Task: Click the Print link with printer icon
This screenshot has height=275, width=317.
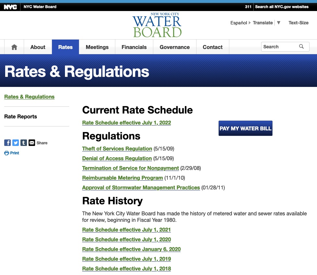Action: (x=12, y=153)
